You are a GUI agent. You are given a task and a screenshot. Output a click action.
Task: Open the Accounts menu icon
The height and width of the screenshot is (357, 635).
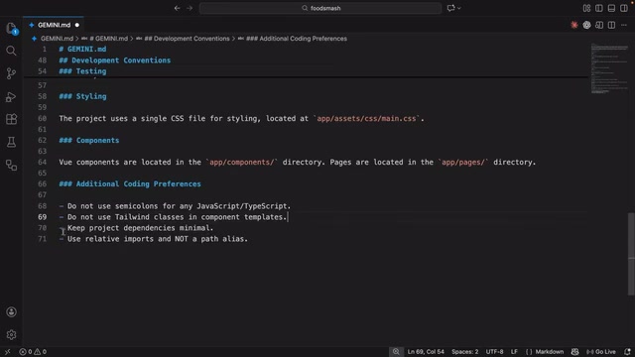(x=11, y=312)
